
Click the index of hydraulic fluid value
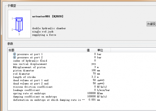pos(95,60)
